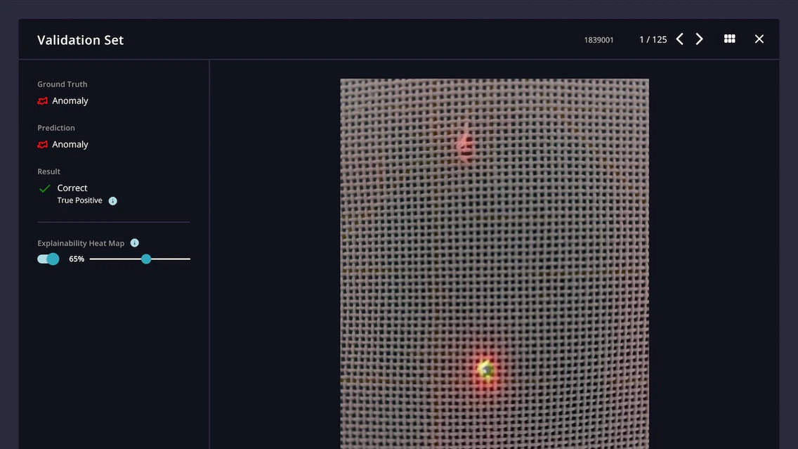Go to the next validation image

(x=699, y=39)
